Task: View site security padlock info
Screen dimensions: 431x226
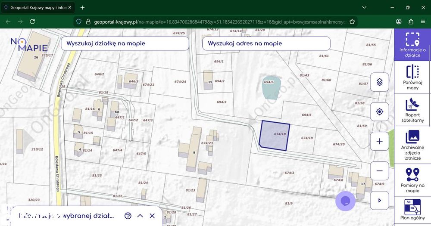Action: coord(88,22)
